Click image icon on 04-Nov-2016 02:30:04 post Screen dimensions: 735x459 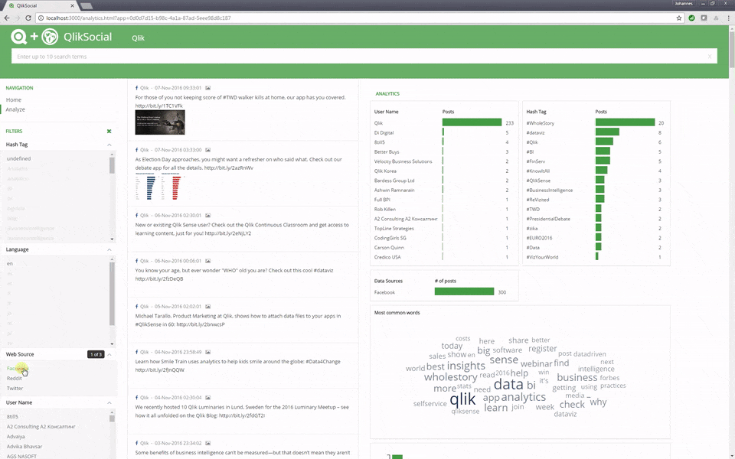coord(207,397)
